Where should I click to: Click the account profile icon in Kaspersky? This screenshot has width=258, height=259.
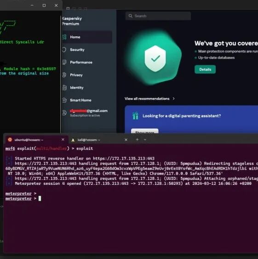[x=64, y=112]
